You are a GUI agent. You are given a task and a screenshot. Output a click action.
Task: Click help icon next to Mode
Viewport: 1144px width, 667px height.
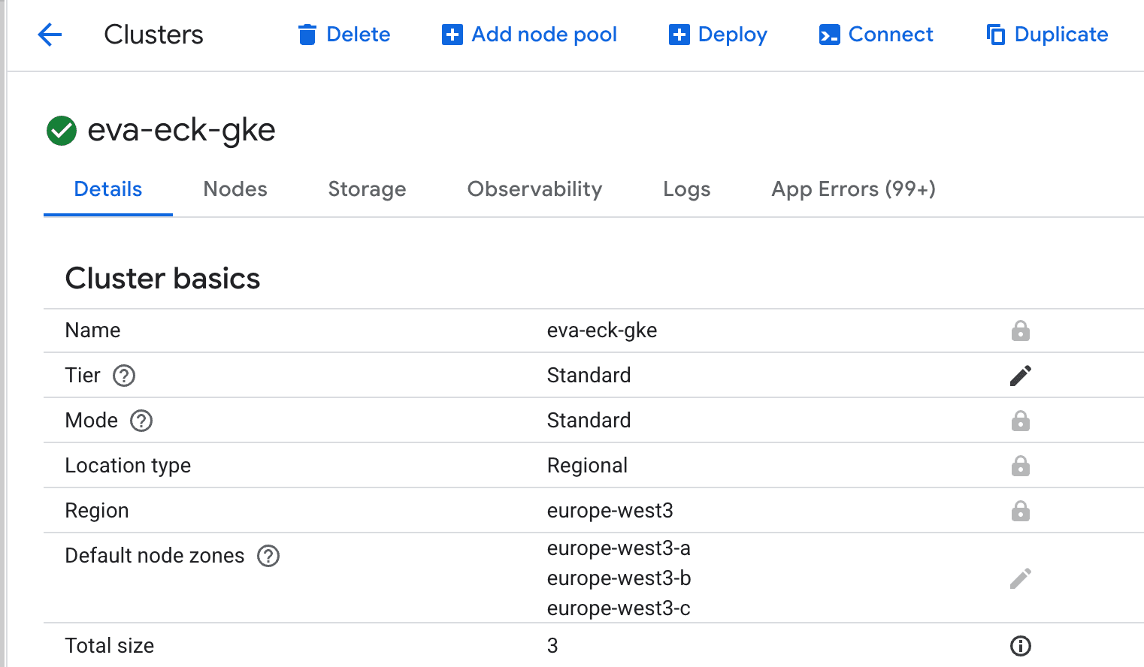click(141, 421)
